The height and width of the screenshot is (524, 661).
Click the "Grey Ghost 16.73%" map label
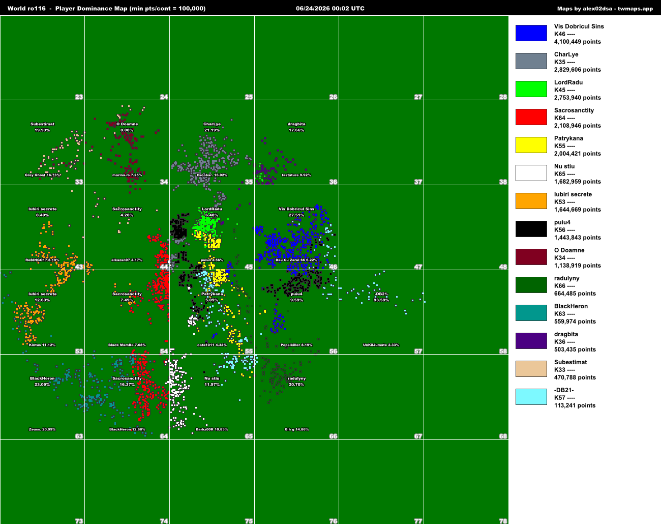(x=43, y=175)
